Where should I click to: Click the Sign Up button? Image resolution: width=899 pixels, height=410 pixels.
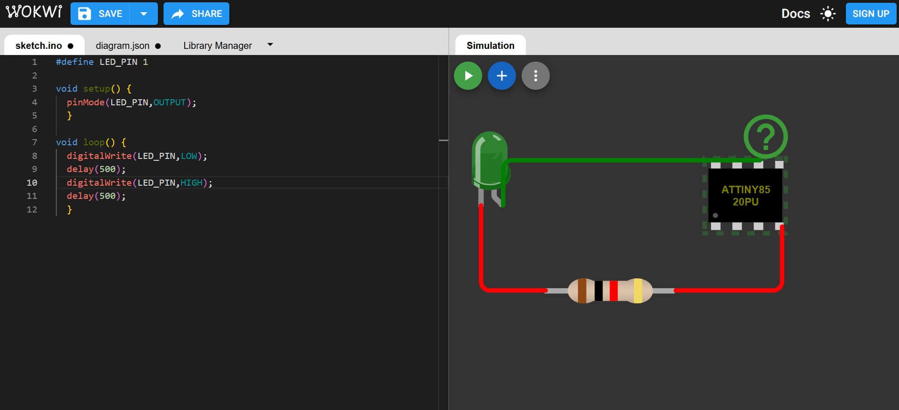pos(870,14)
